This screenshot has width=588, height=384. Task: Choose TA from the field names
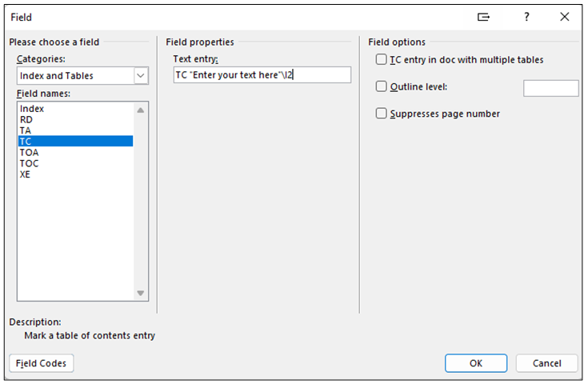point(75,130)
